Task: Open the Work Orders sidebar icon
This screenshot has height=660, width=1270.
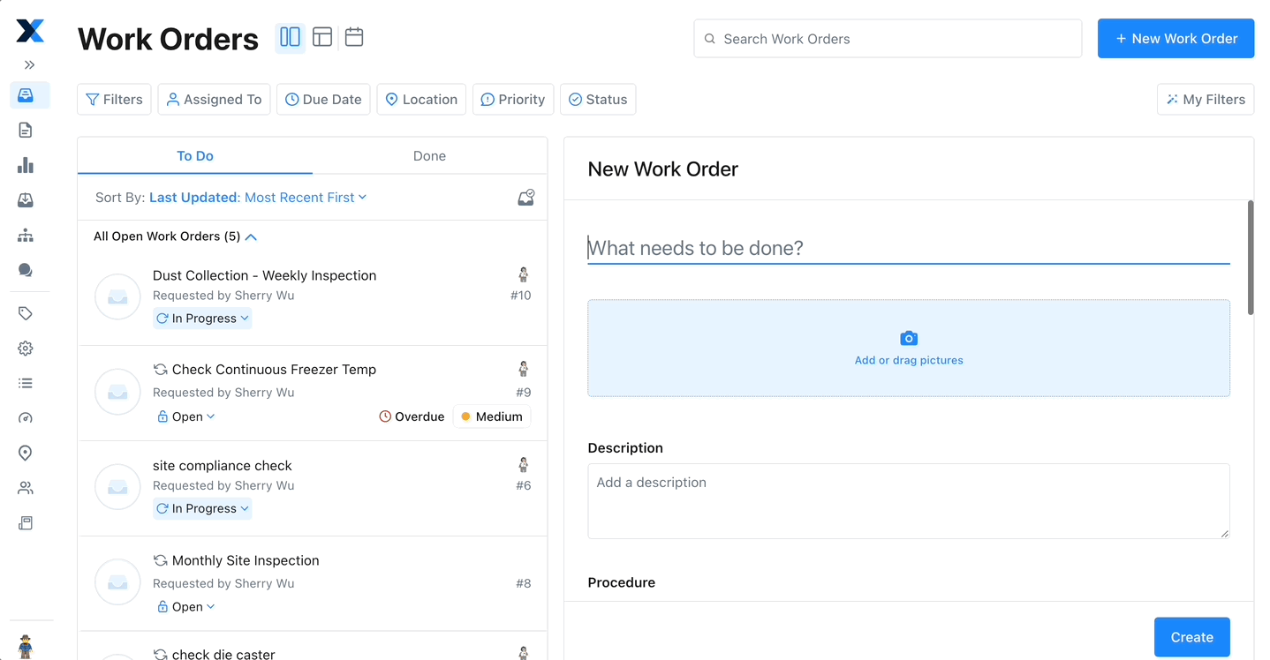Action: [x=26, y=95]
